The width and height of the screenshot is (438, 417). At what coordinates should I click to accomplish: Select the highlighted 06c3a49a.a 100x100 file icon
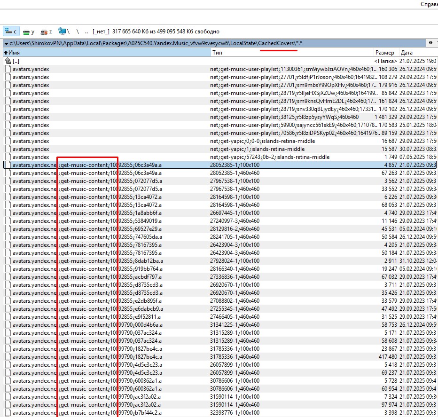coord(8,165)
